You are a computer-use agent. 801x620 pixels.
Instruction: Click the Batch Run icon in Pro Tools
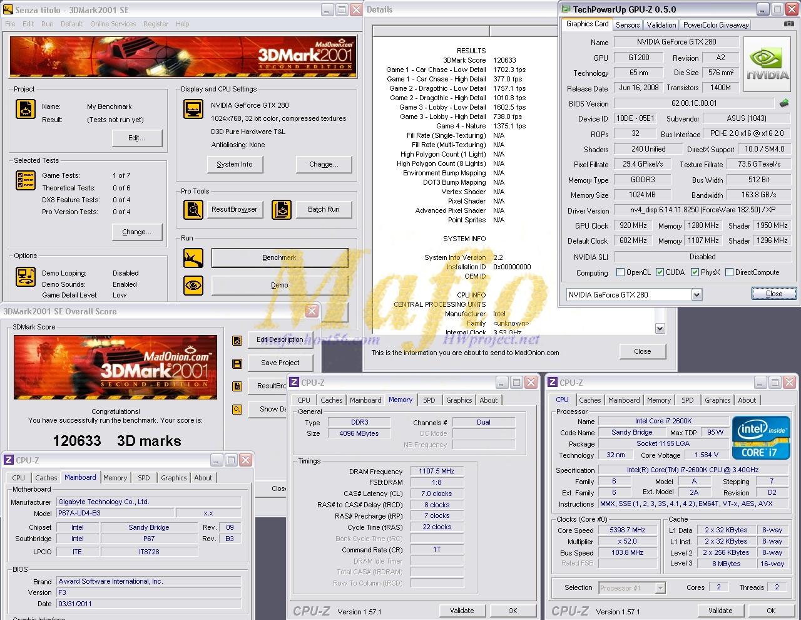282,210
